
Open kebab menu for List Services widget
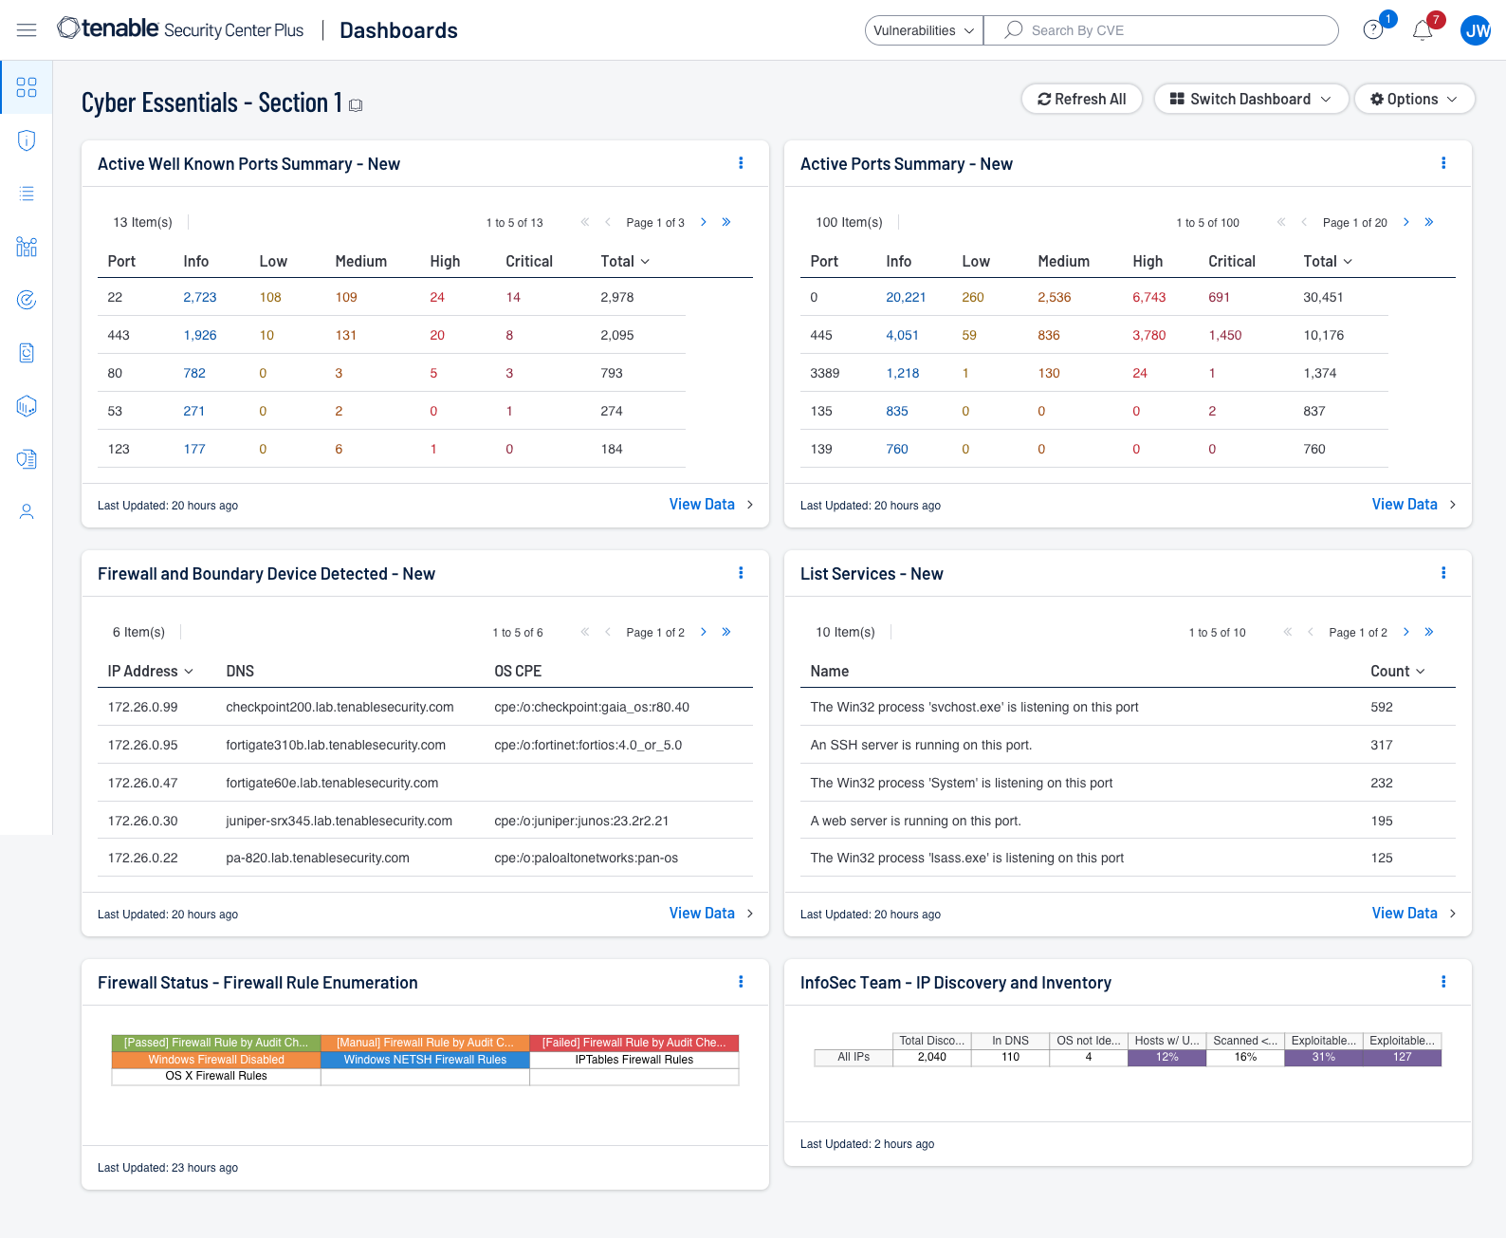[x=1443, y=573]
